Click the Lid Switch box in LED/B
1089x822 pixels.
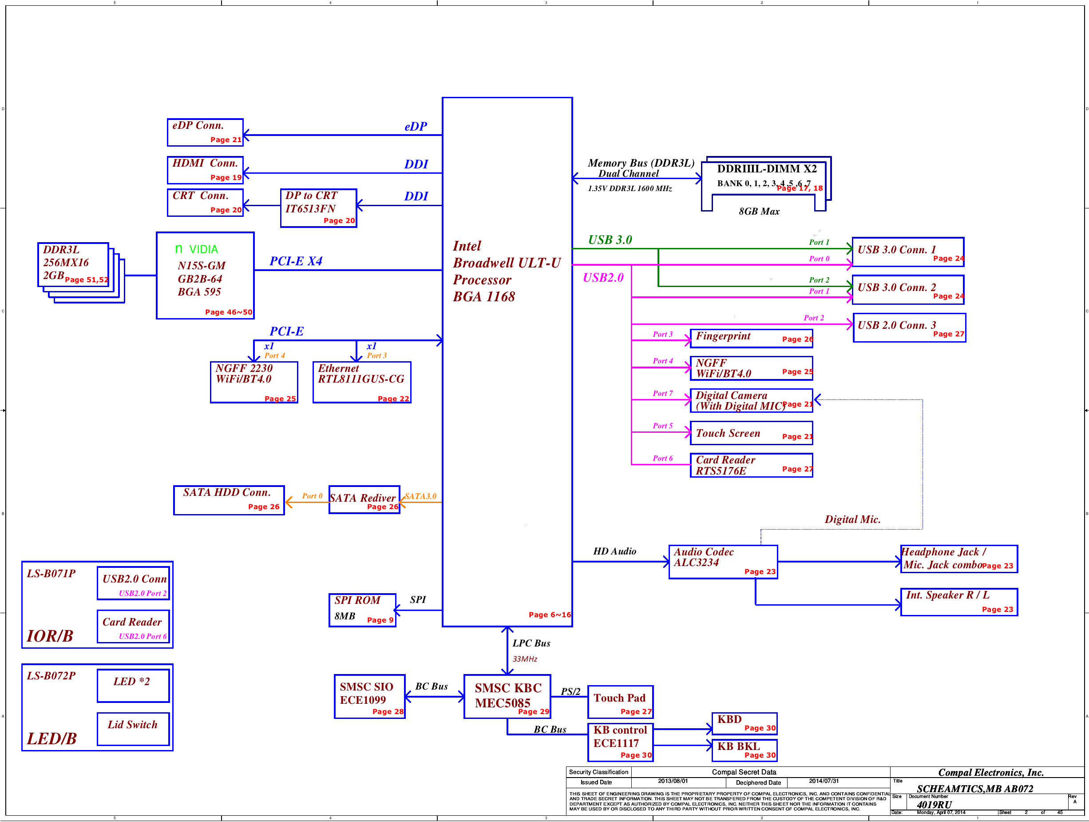tap(133, 728)
